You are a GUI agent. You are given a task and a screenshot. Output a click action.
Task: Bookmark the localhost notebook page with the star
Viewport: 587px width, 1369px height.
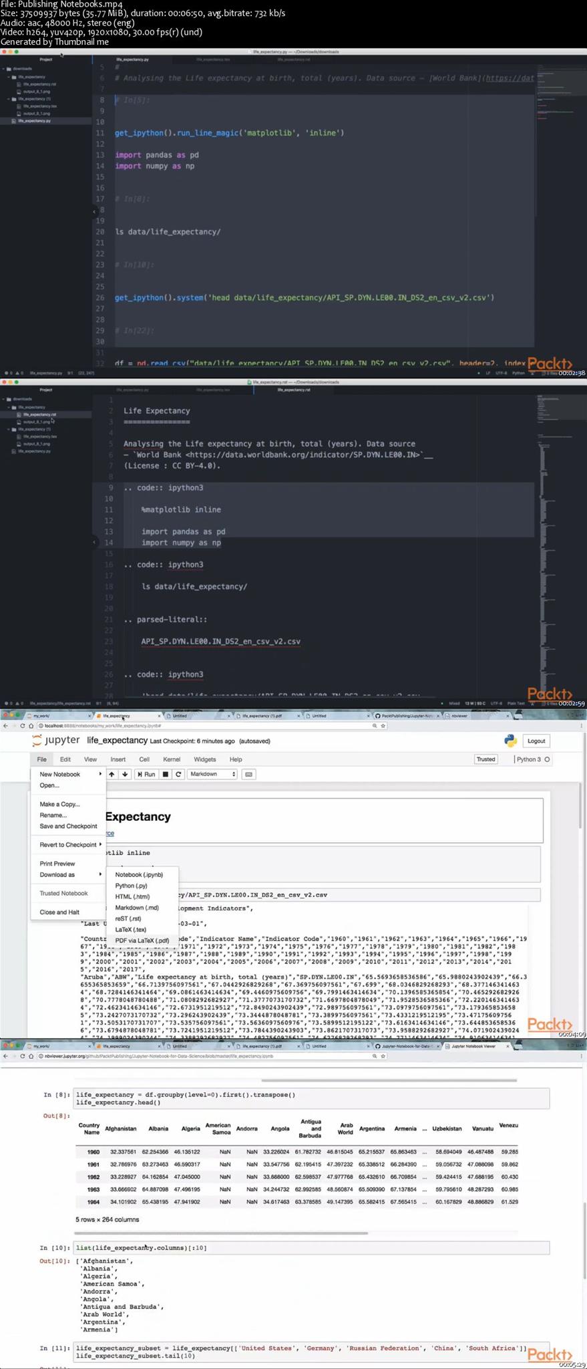pos(383,725)
